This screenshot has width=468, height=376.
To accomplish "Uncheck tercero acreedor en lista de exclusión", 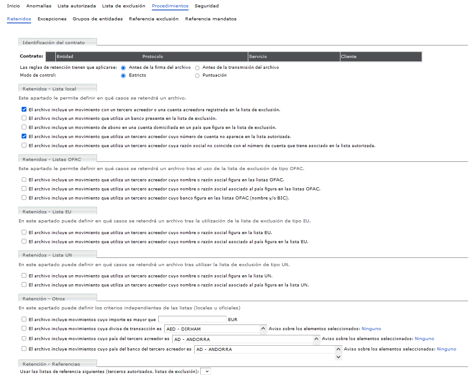I will tap(24, 109).
